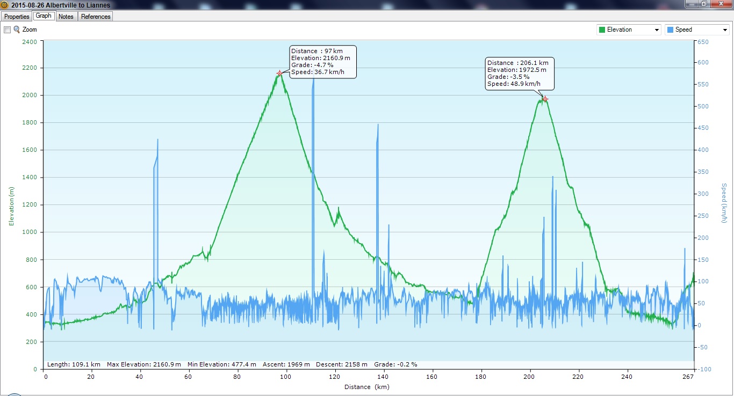Click the green Elevation color swatch
734x396 pixels.
tap(602, 30)
